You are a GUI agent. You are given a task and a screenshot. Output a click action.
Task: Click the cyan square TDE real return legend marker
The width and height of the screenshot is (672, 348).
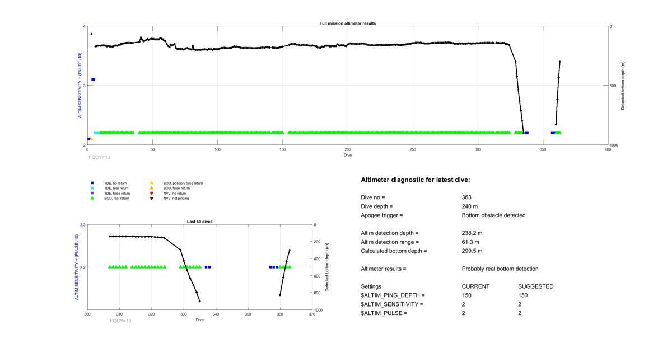click(x=92, y=188)
